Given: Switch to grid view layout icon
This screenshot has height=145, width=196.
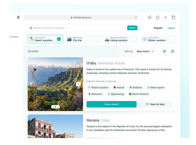Looking at the screenshot, I should [x=172, y=51].
